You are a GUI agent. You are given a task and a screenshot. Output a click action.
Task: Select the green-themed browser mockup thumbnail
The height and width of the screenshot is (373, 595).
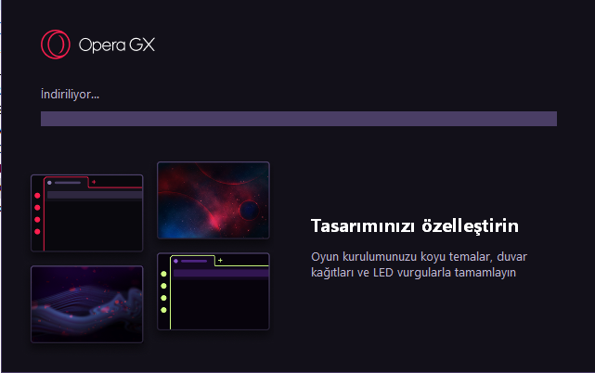213,291
